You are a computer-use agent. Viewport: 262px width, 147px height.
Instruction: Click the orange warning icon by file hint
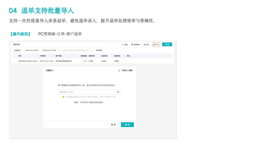click(63, 97)
